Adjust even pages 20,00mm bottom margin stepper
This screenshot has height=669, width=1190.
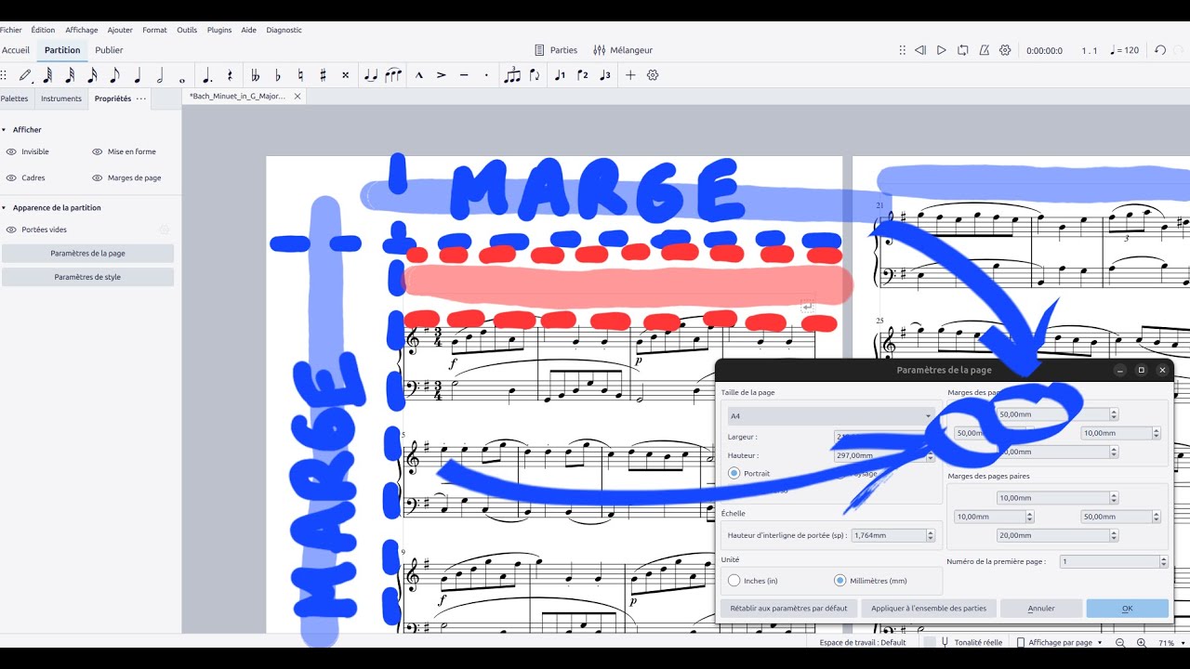1114,535
